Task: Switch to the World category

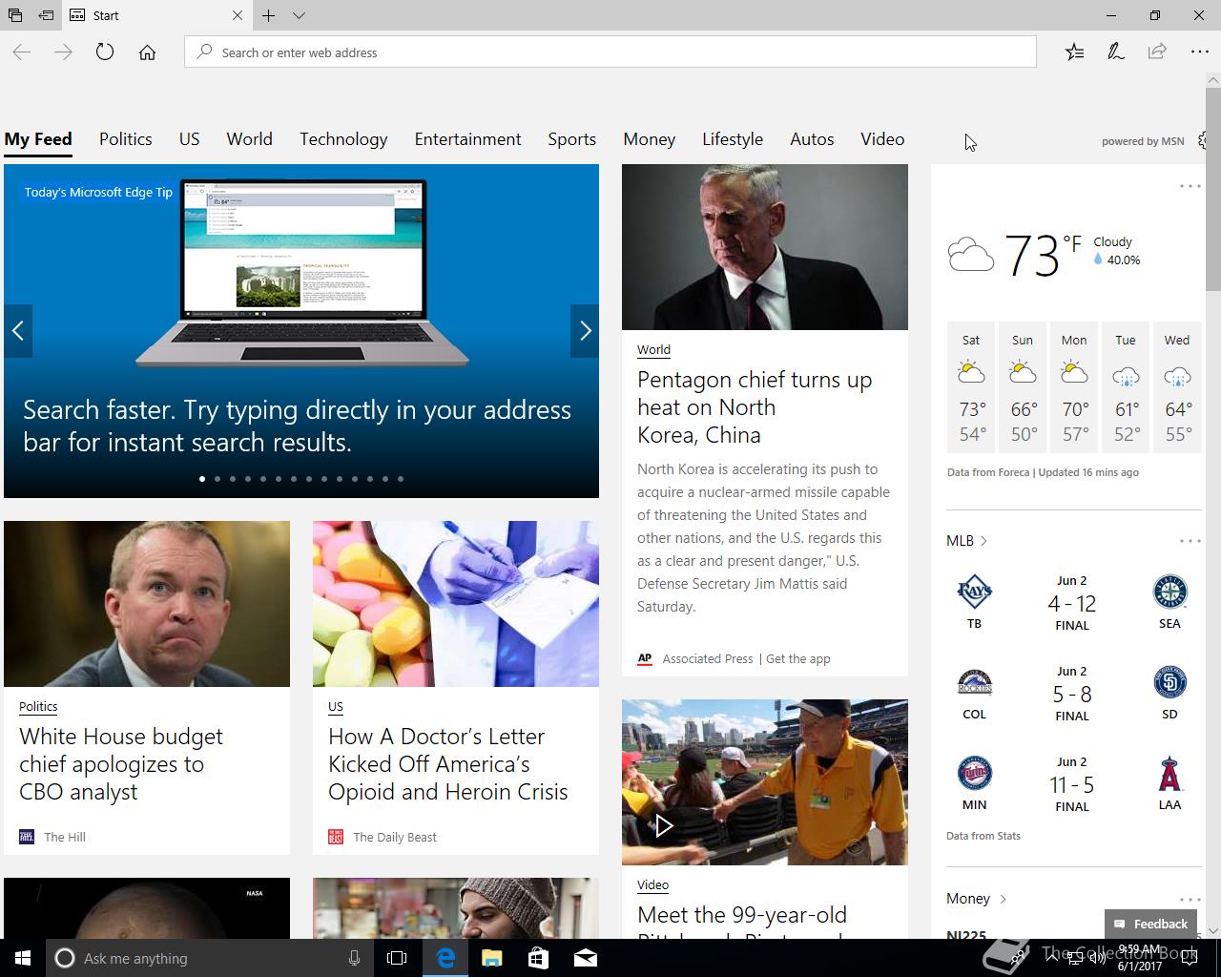Action: (250, 139)
